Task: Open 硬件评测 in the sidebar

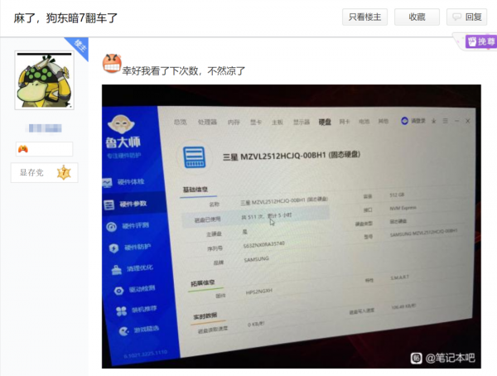Action: (135, 226)
